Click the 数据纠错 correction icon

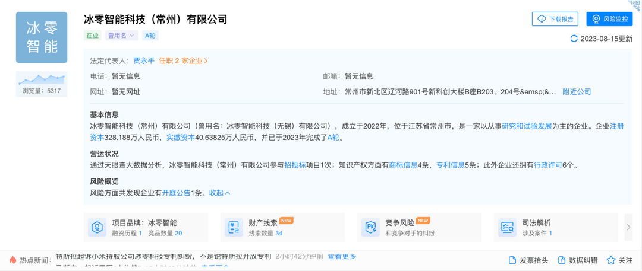[x=562, y=260]
